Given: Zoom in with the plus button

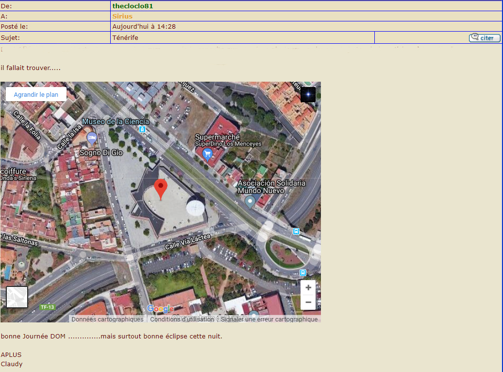Looking at the screenshot, I should (x=308, y=287).
